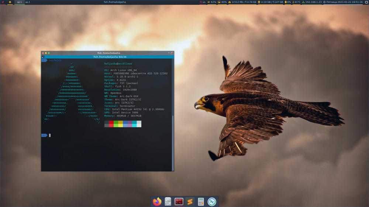Launch Firefox from the dock

point(157,201)
